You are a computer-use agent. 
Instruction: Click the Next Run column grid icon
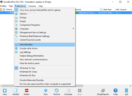pyautogui.click(x=101, y=9)
